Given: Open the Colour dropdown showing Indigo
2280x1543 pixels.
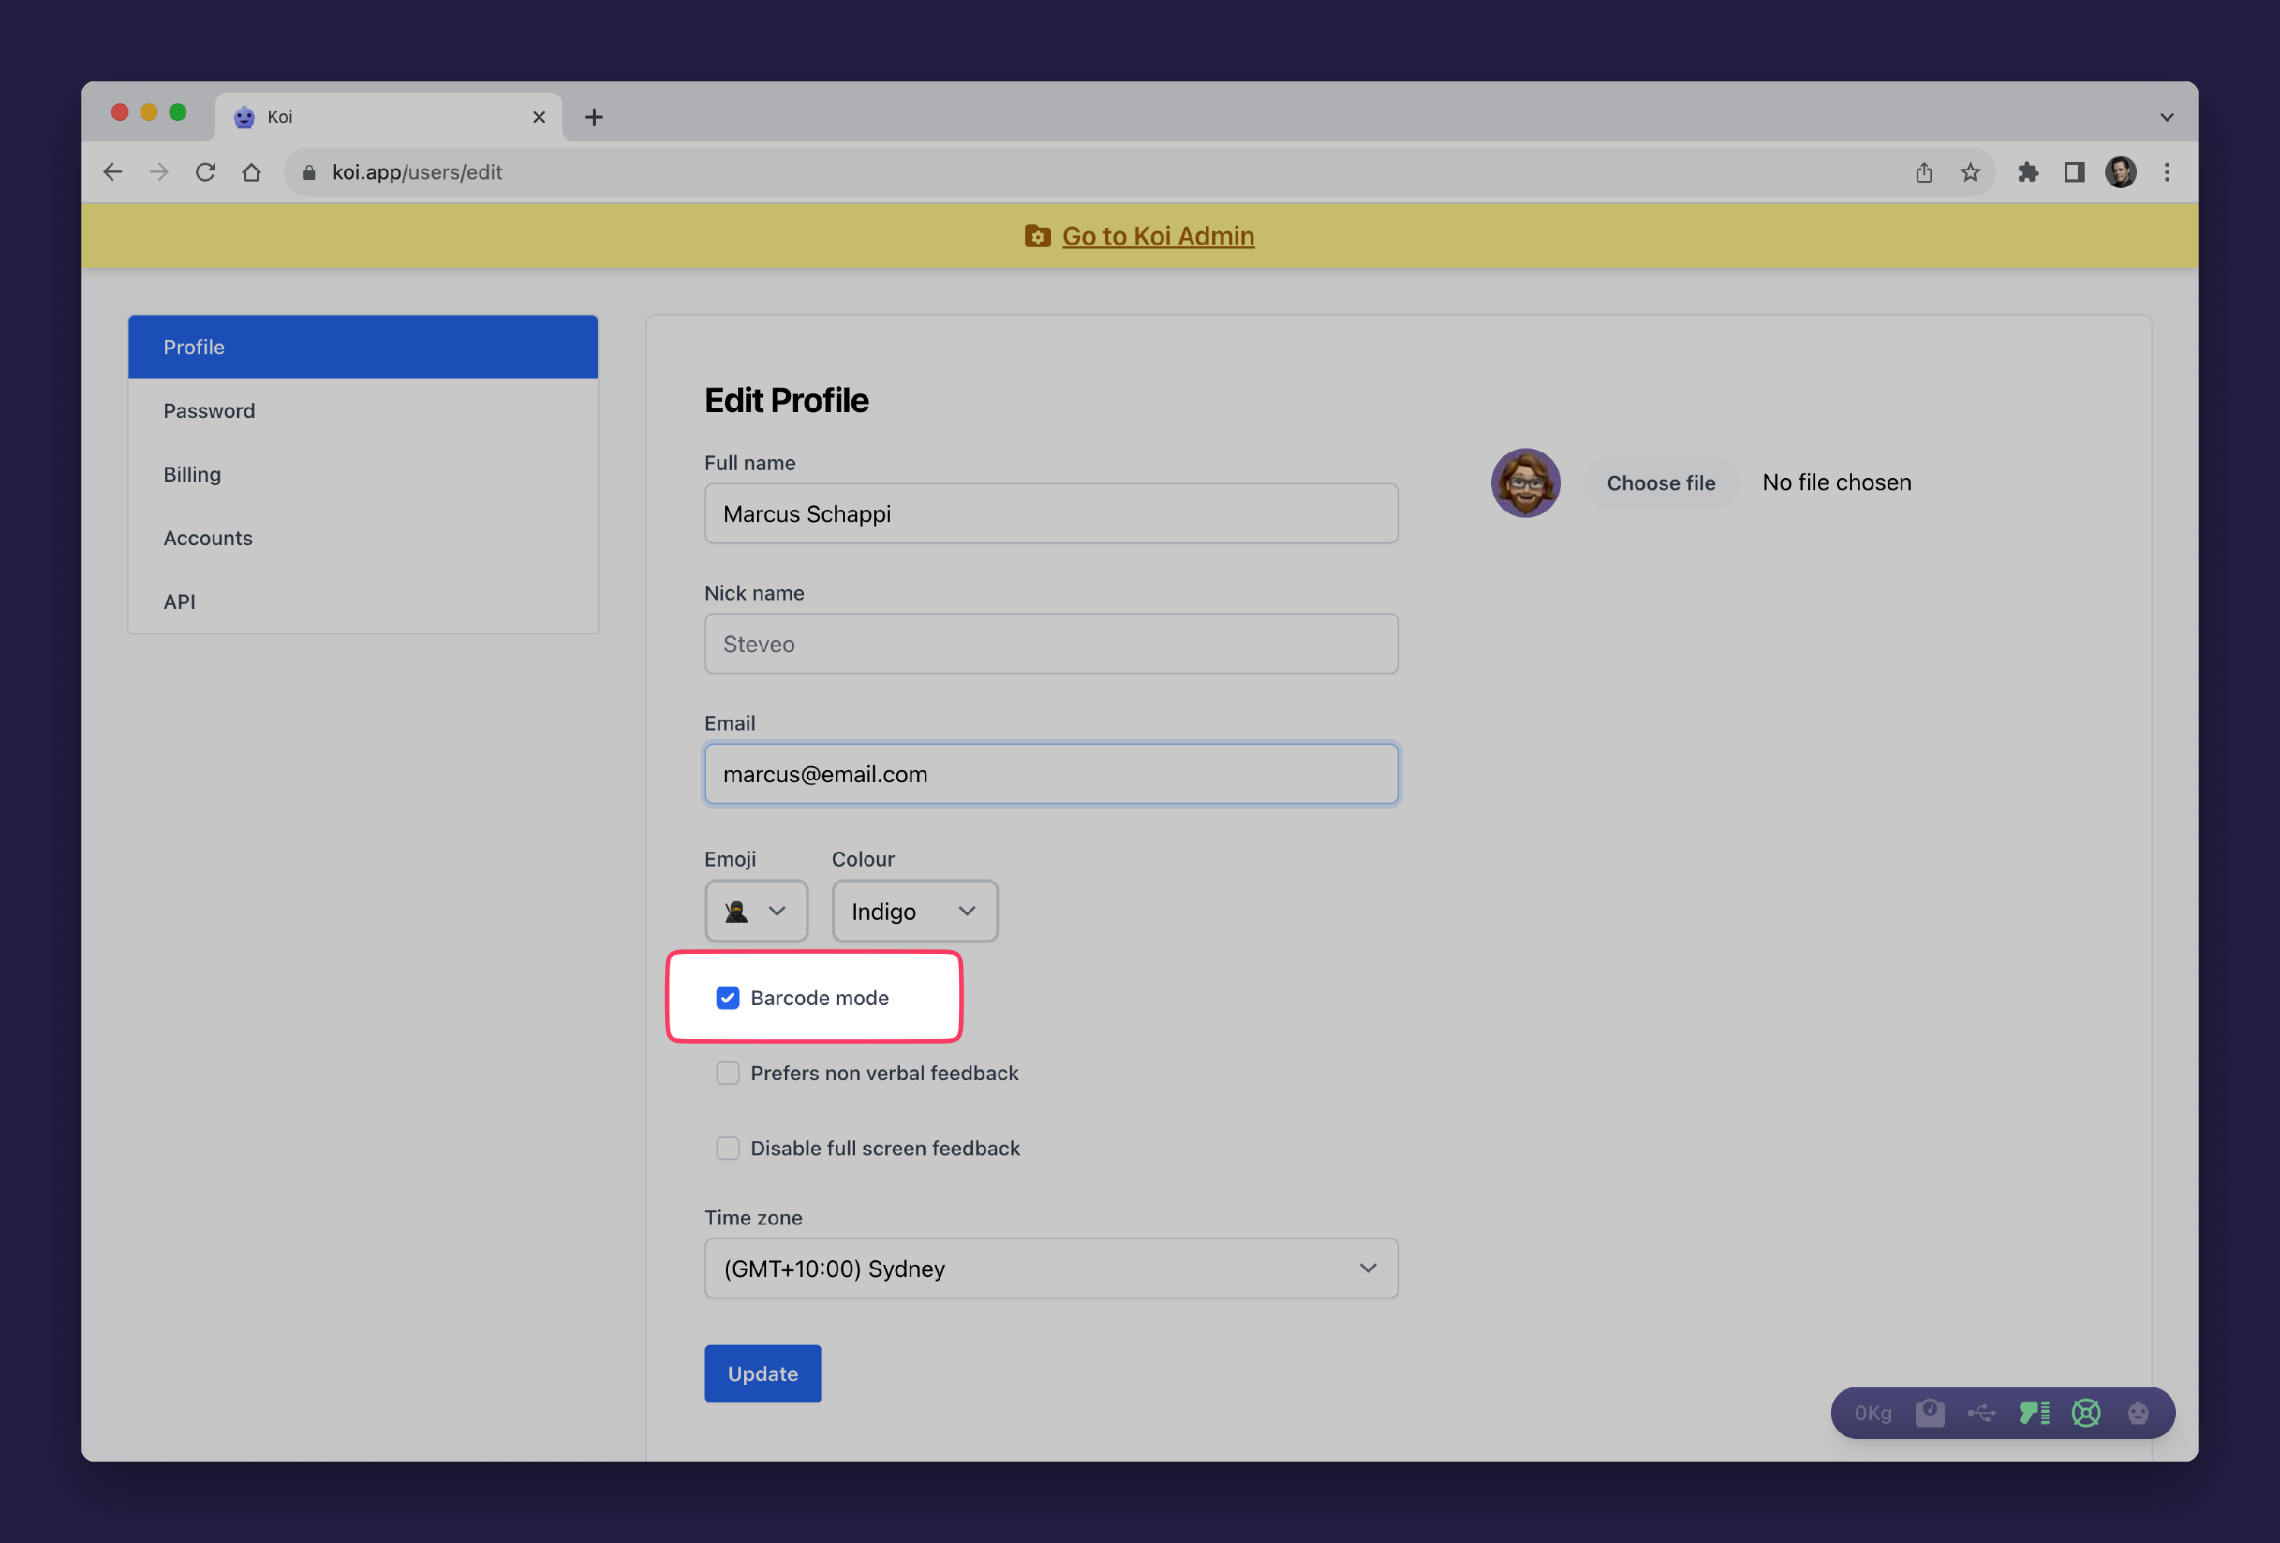Looking at the screenshot, I should (x=914, y=911).
